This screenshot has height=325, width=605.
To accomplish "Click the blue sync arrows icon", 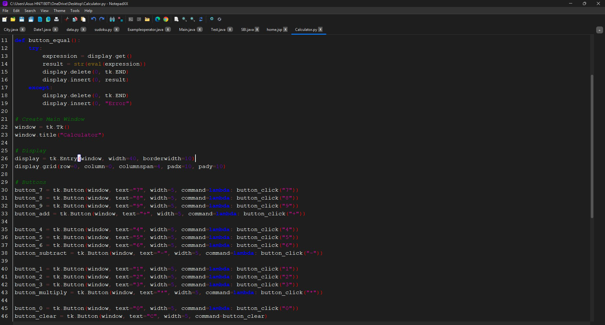I will [201, 19].
